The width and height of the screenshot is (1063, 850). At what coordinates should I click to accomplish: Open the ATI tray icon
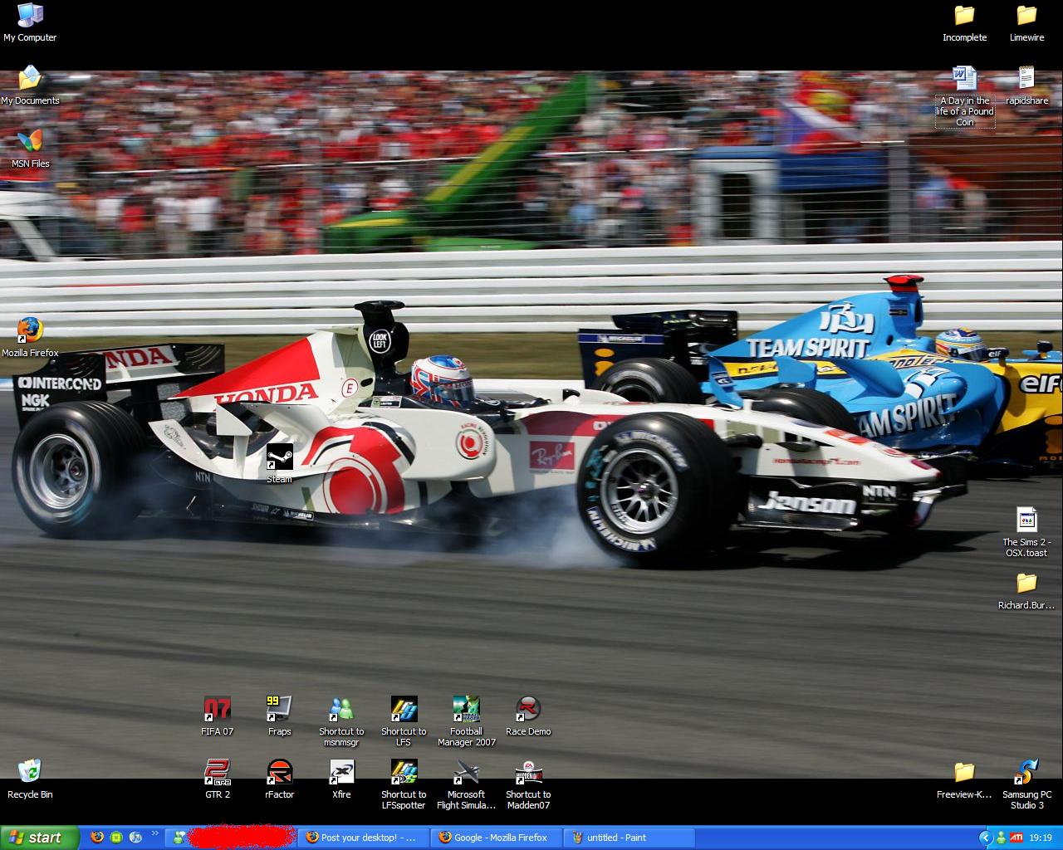click(1016, 838)
